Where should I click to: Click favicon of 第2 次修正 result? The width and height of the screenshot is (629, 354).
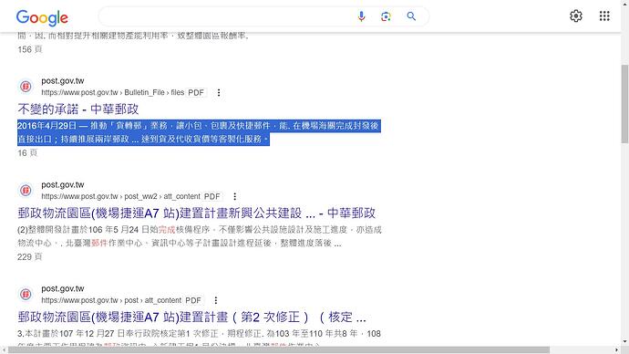click(x=26, y=294)
